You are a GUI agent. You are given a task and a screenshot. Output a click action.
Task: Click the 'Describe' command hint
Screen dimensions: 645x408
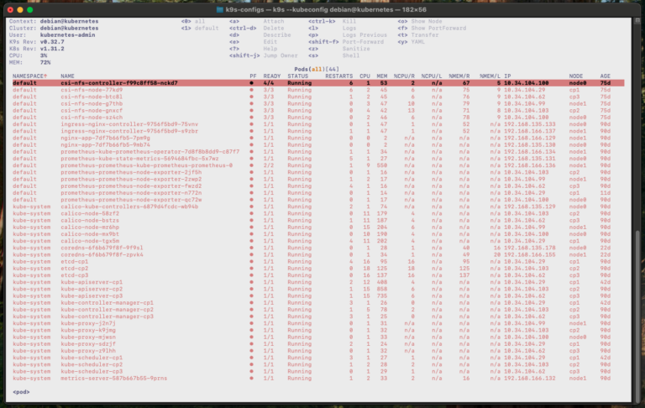(275, 34)
